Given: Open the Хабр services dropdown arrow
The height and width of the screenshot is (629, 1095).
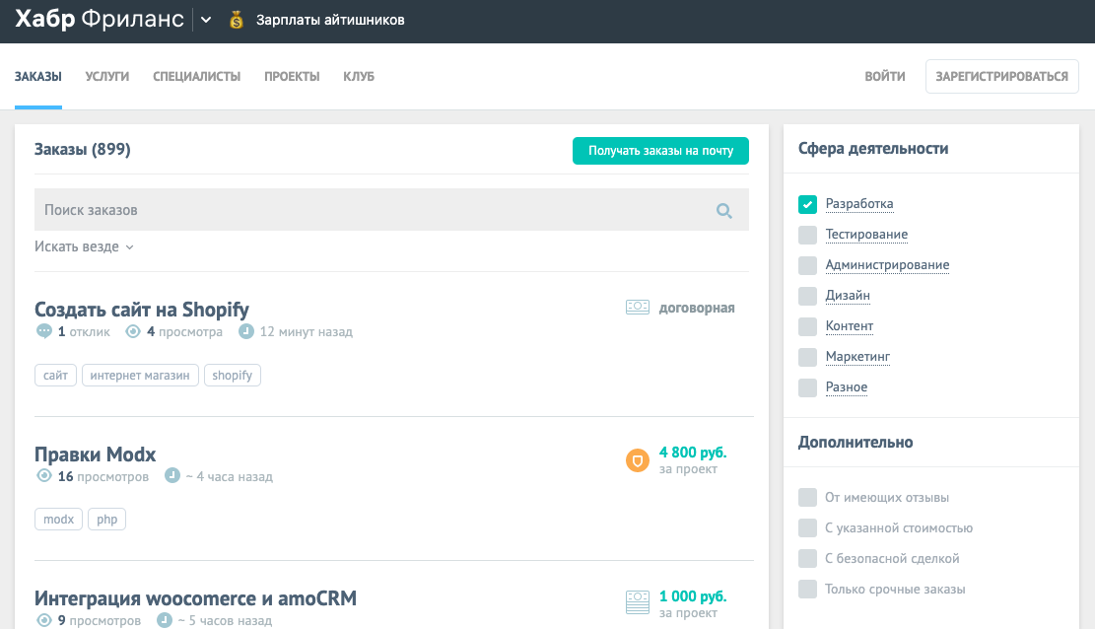Looking at the screenshot, I should point(206,20).
